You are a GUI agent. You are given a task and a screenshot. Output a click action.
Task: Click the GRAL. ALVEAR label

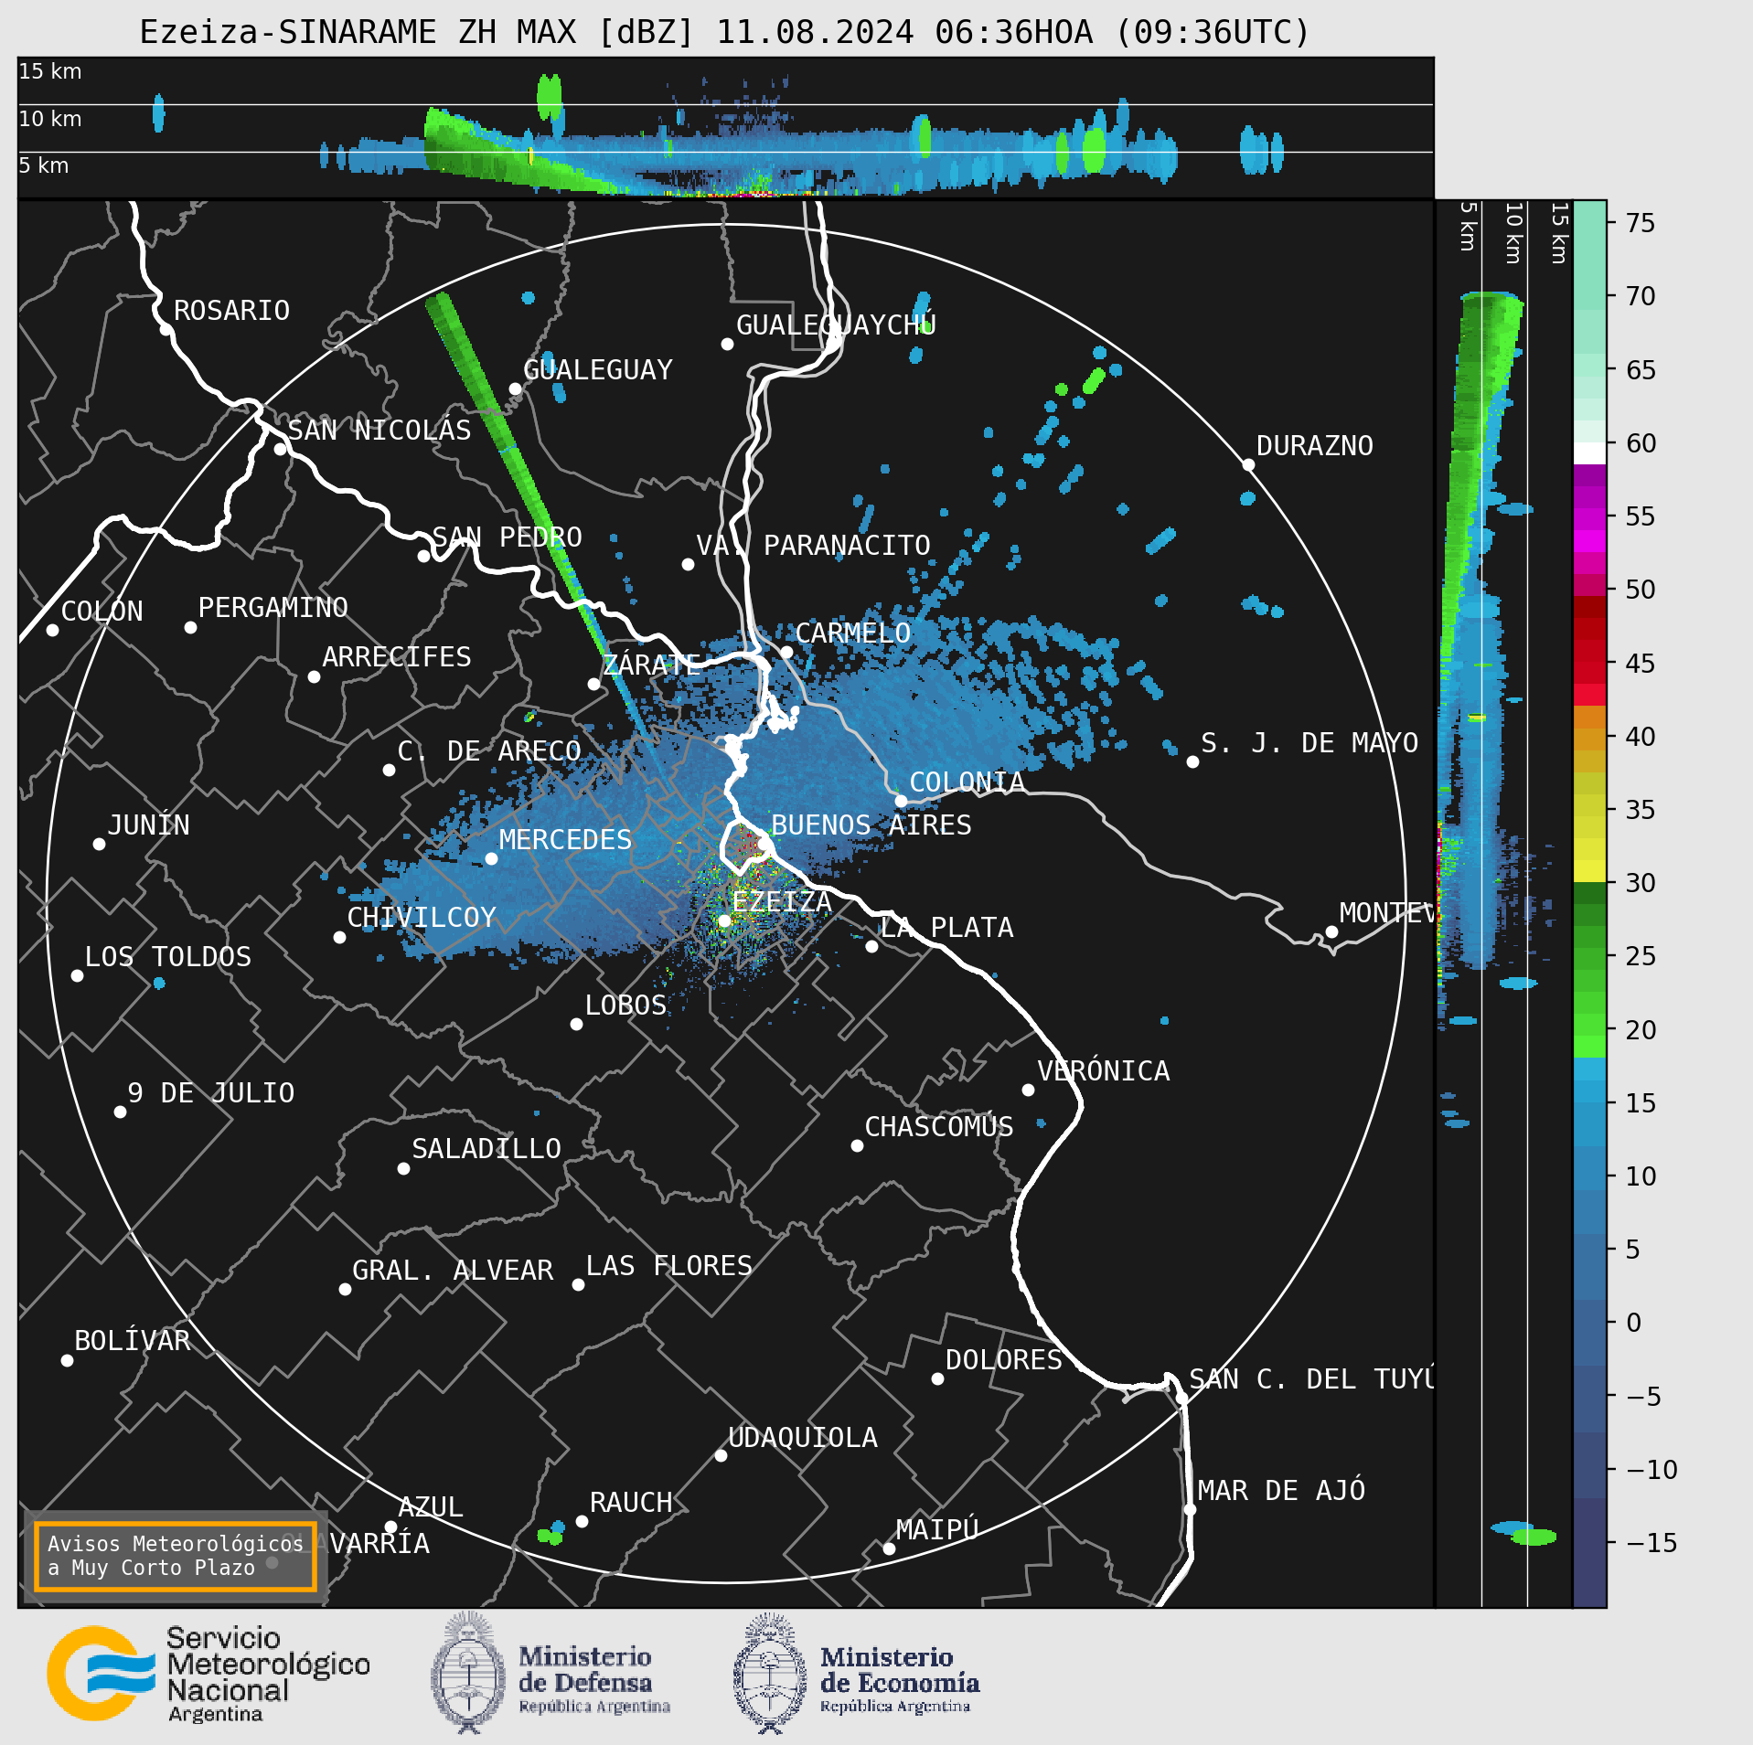[453, 1271]
